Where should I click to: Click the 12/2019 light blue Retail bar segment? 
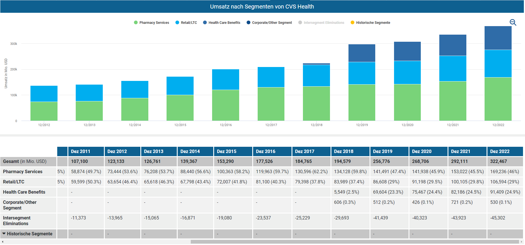(x=362, y=73)
